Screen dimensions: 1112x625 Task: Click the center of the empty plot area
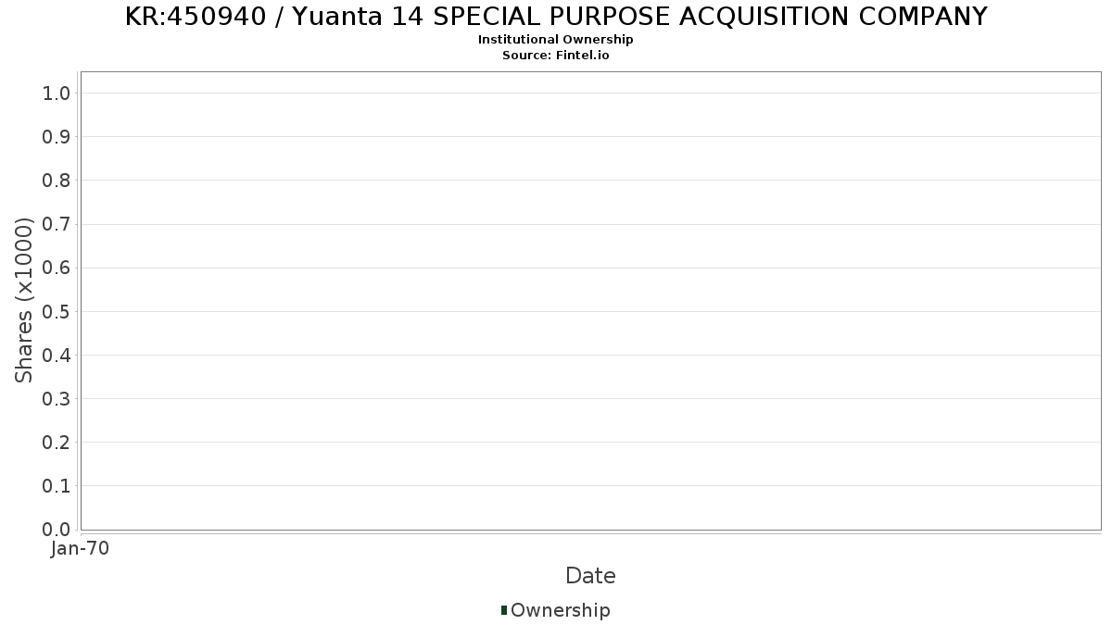[x=590, y=301]
